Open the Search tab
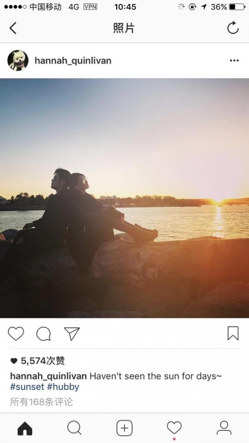249x443 pixels. 75,428
